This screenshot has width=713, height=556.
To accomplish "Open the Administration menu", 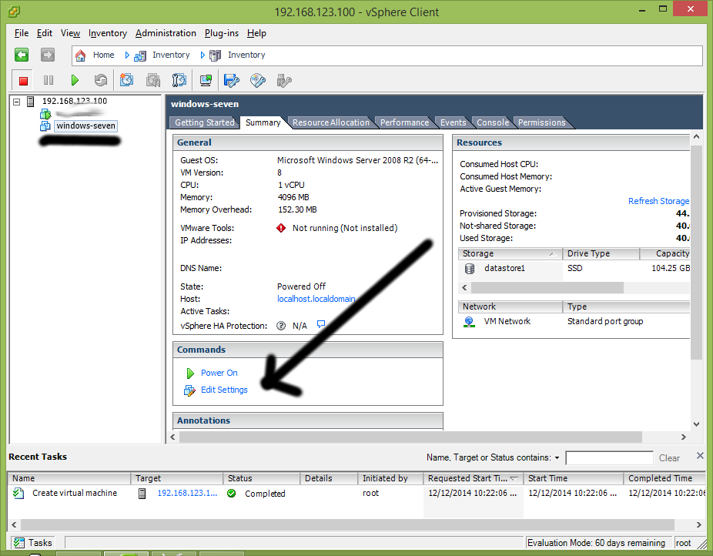I will 166,33.
